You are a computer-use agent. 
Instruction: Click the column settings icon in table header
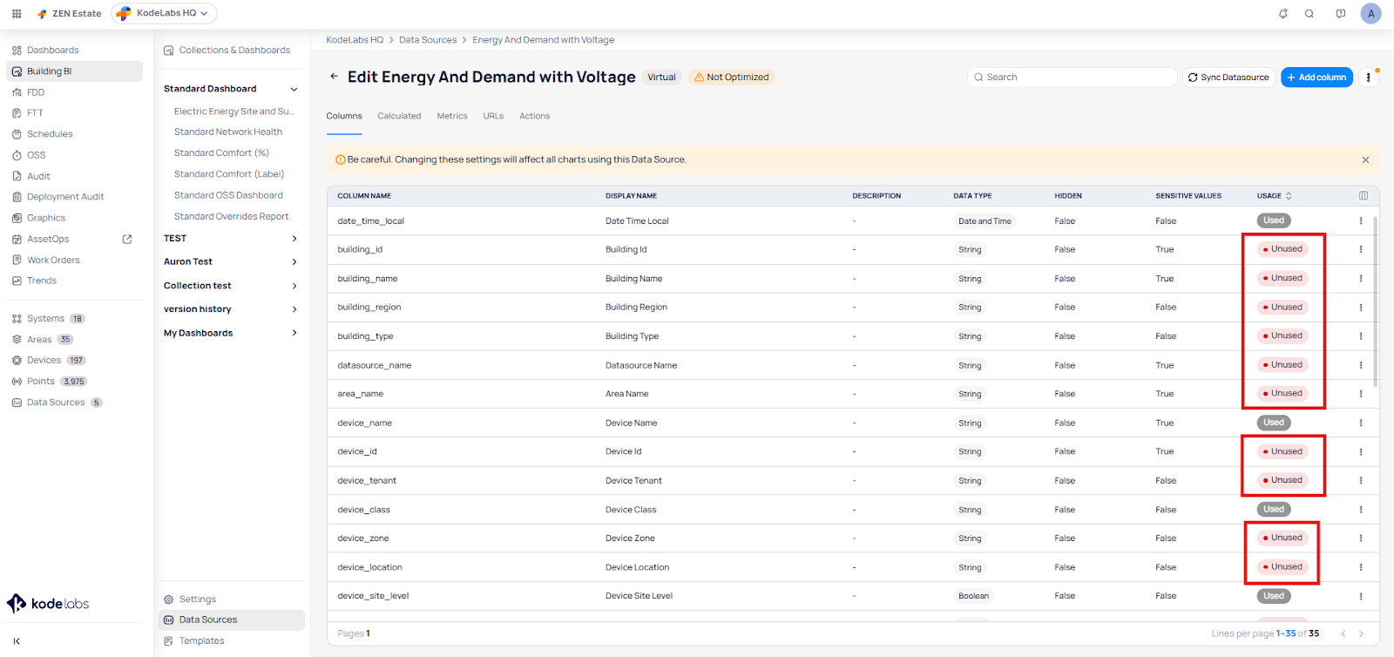coord(1364,196)
